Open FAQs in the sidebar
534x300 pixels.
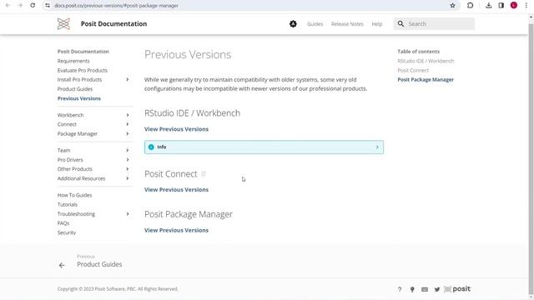pos(63,223)
